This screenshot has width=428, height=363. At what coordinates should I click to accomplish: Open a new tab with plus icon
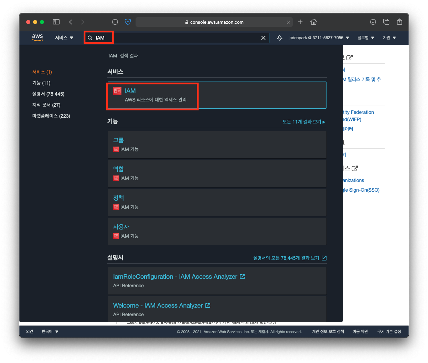(300, 22)
